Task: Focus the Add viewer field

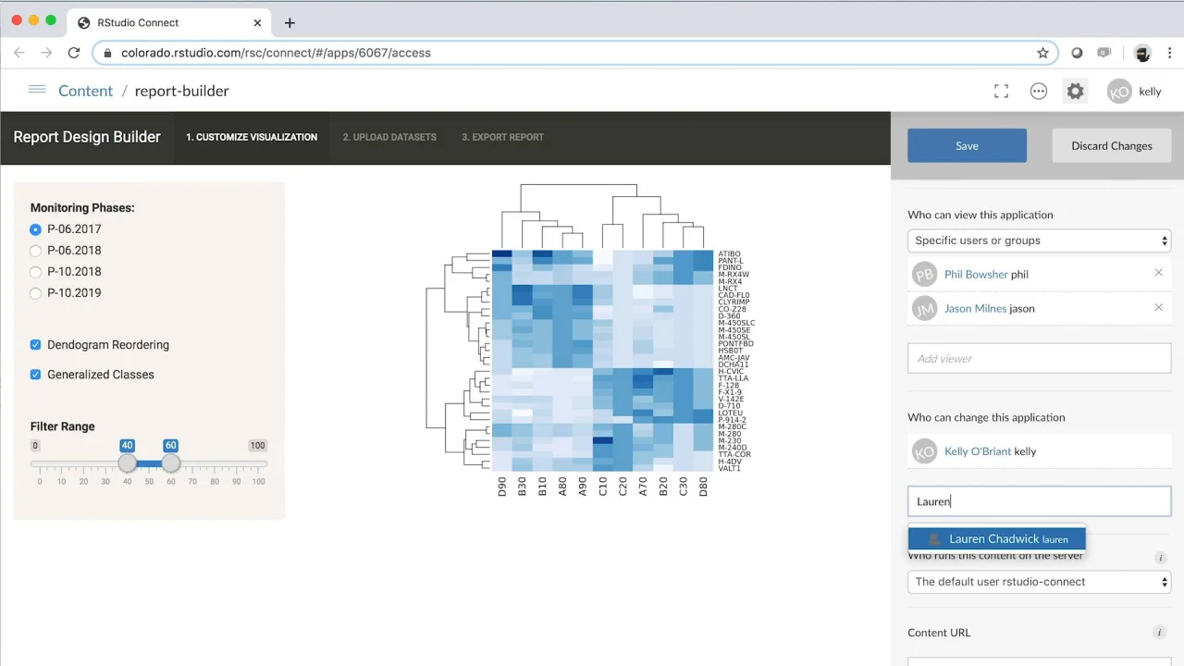Action: pos(1039,359)
